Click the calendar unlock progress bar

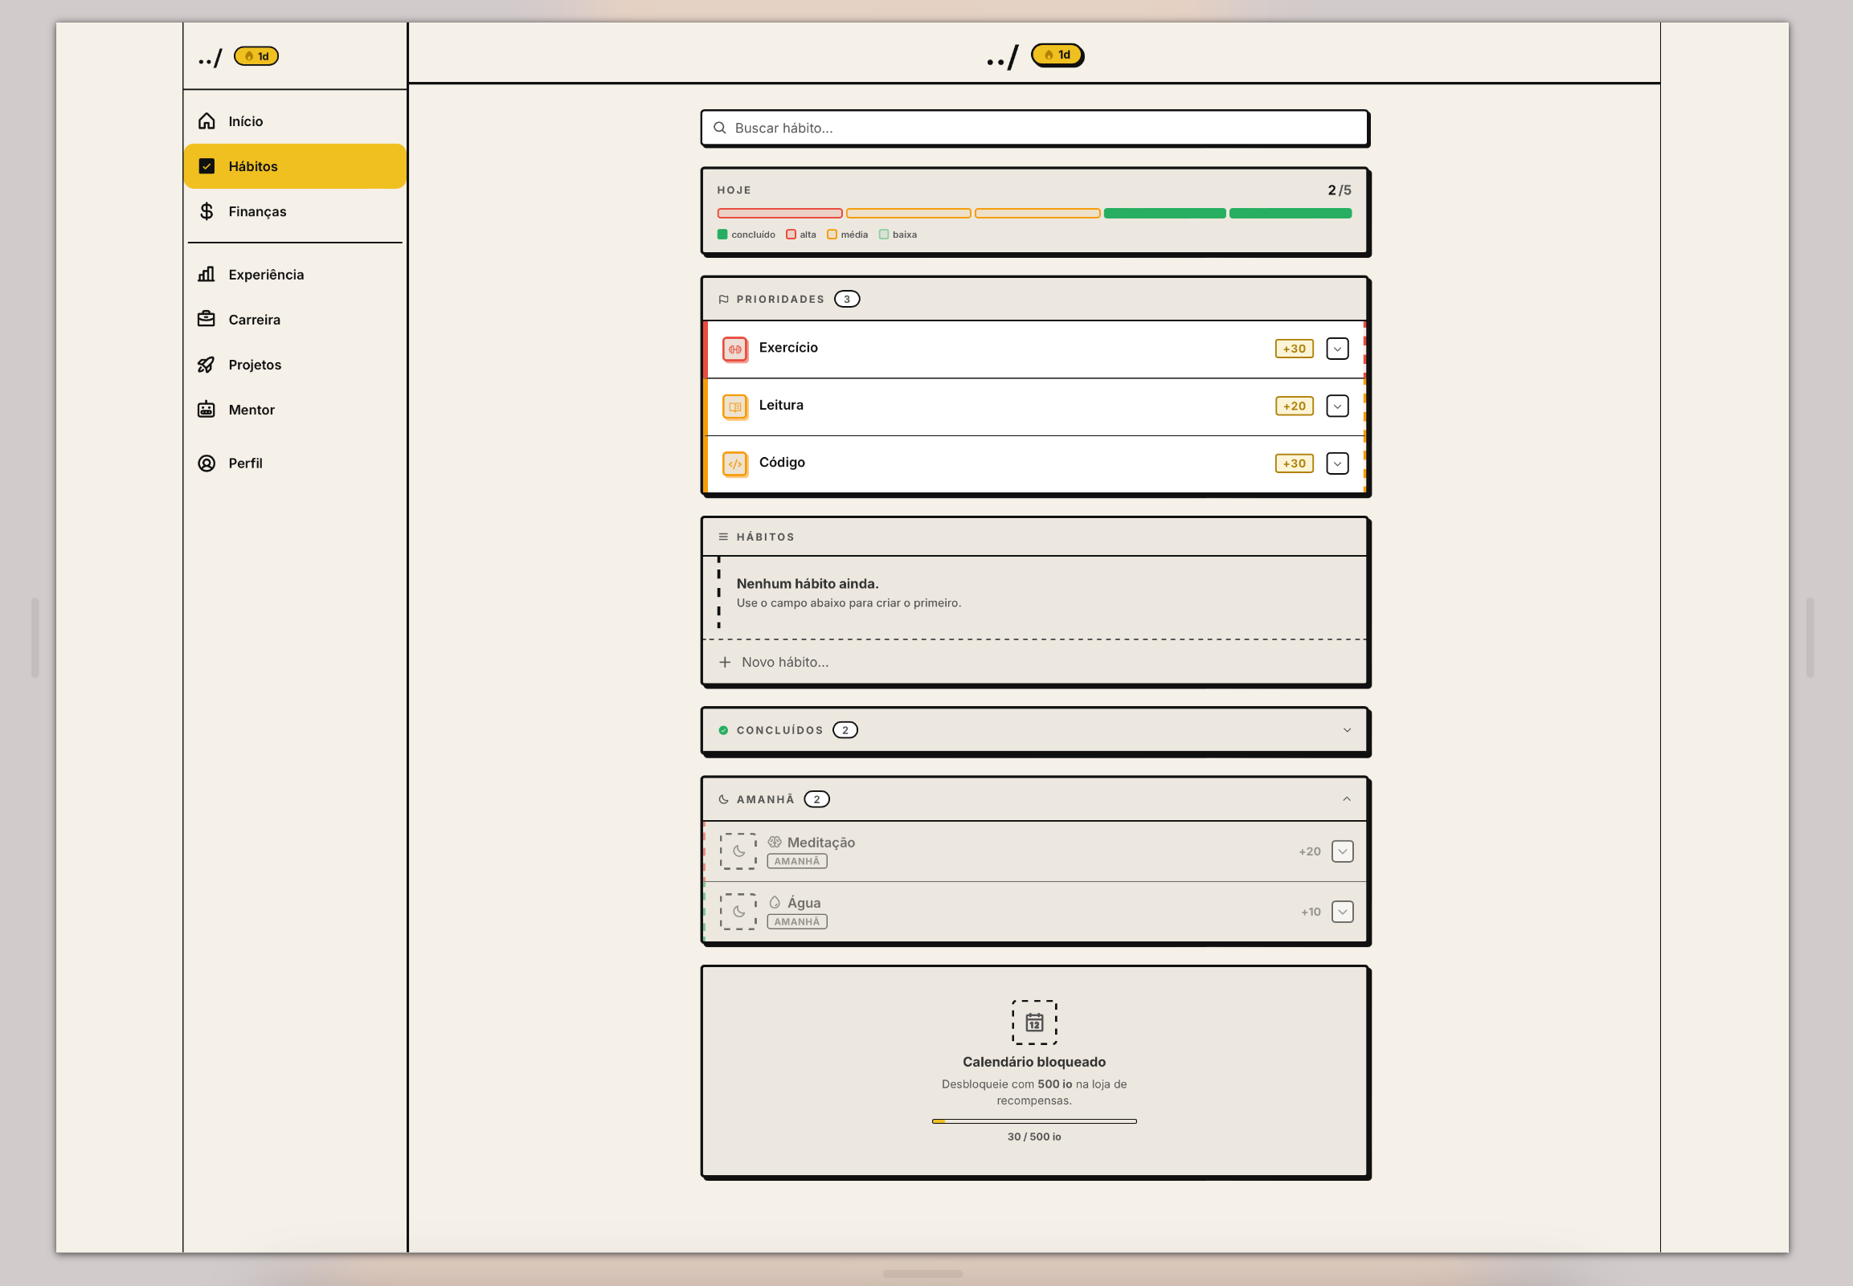(1034, 1121)
